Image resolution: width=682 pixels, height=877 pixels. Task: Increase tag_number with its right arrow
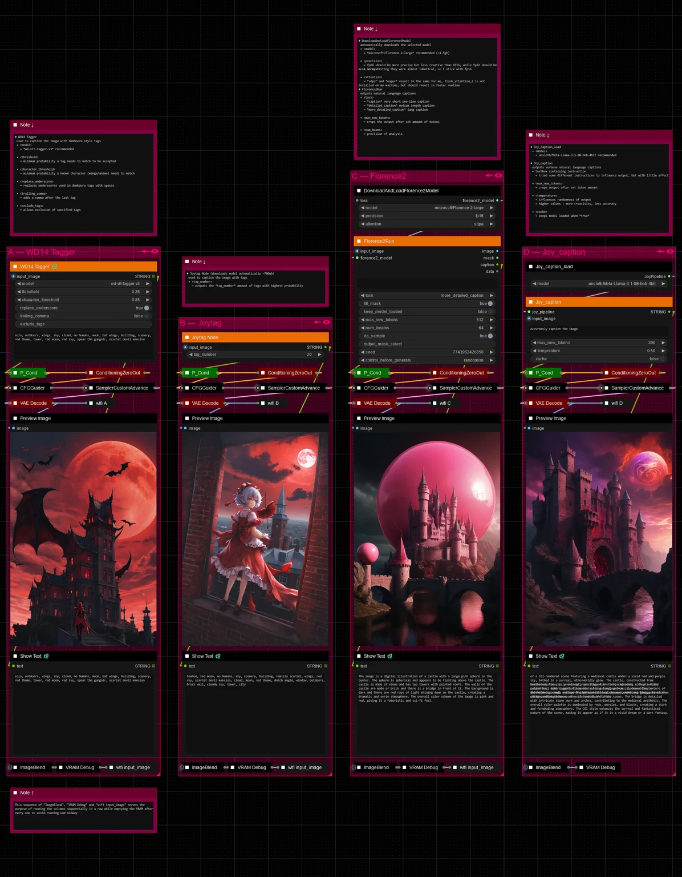[x=319, y=355]
